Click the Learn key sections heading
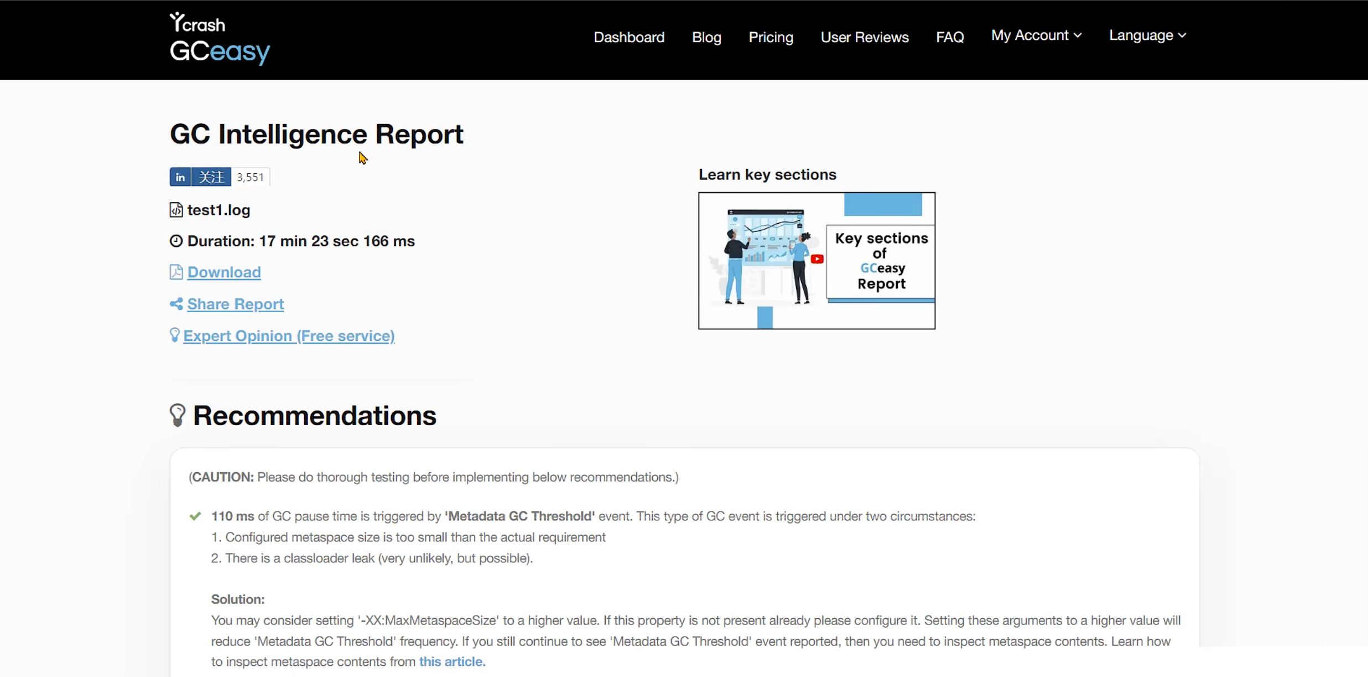The width and height of the screenshot is (1368, 677). (x=767, y=174)
